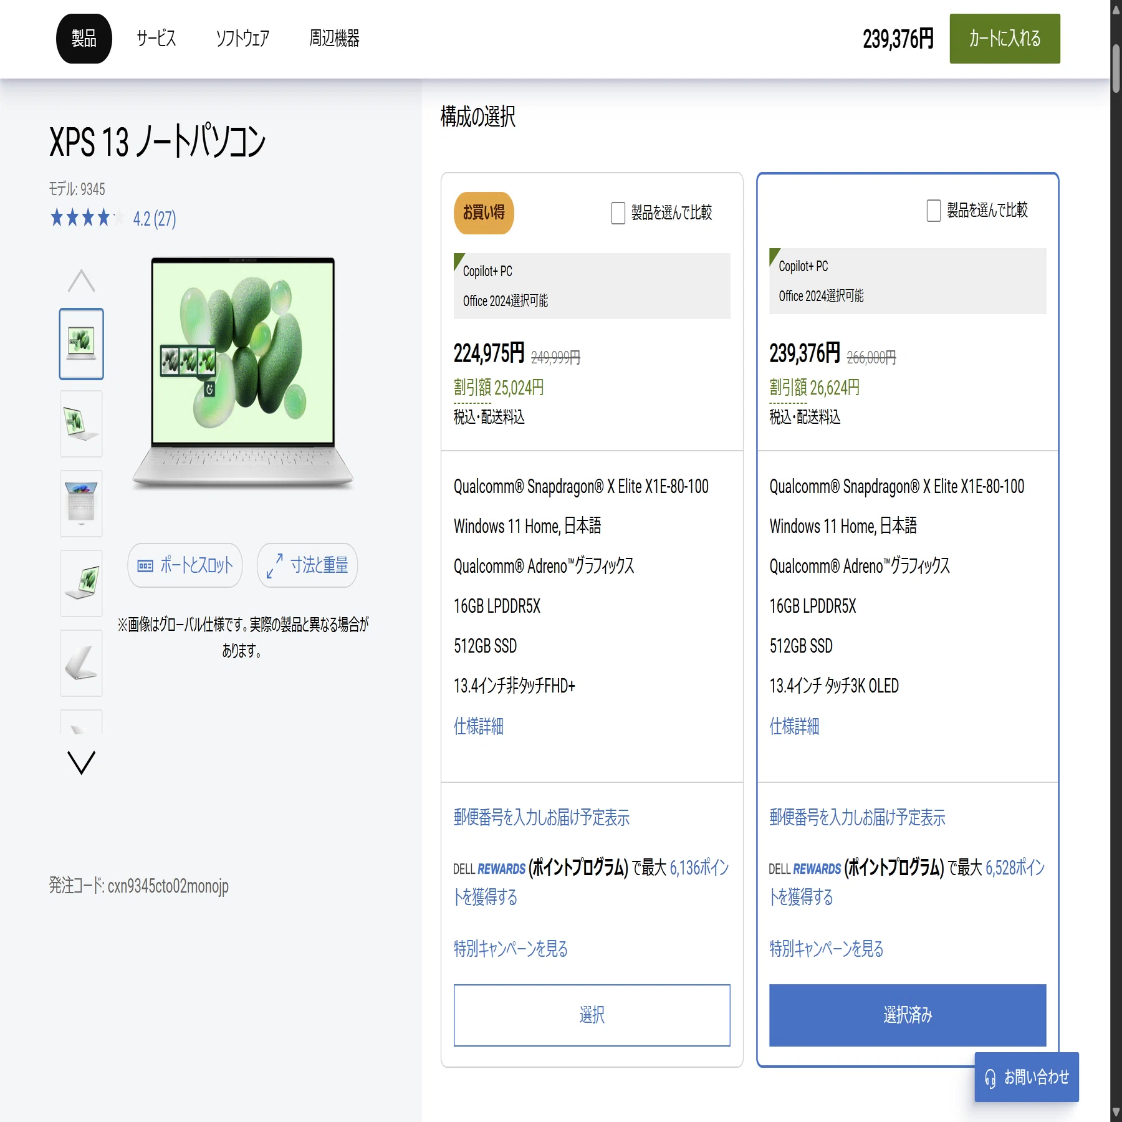The height and width of the screenshot is (1122, 1122).
Task: Click the お買い得 deal badge
Action: click(484, 213)
